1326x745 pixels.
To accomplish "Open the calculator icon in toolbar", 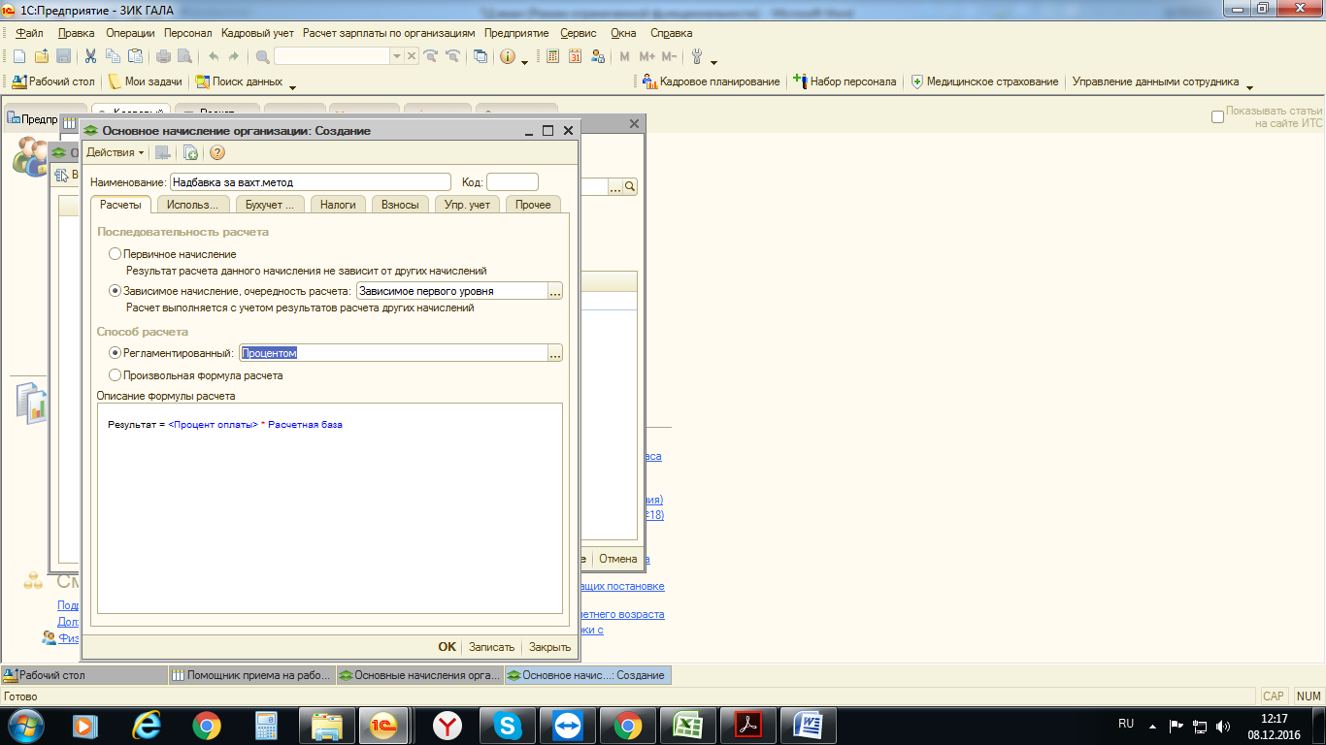I will coord(552,56).
